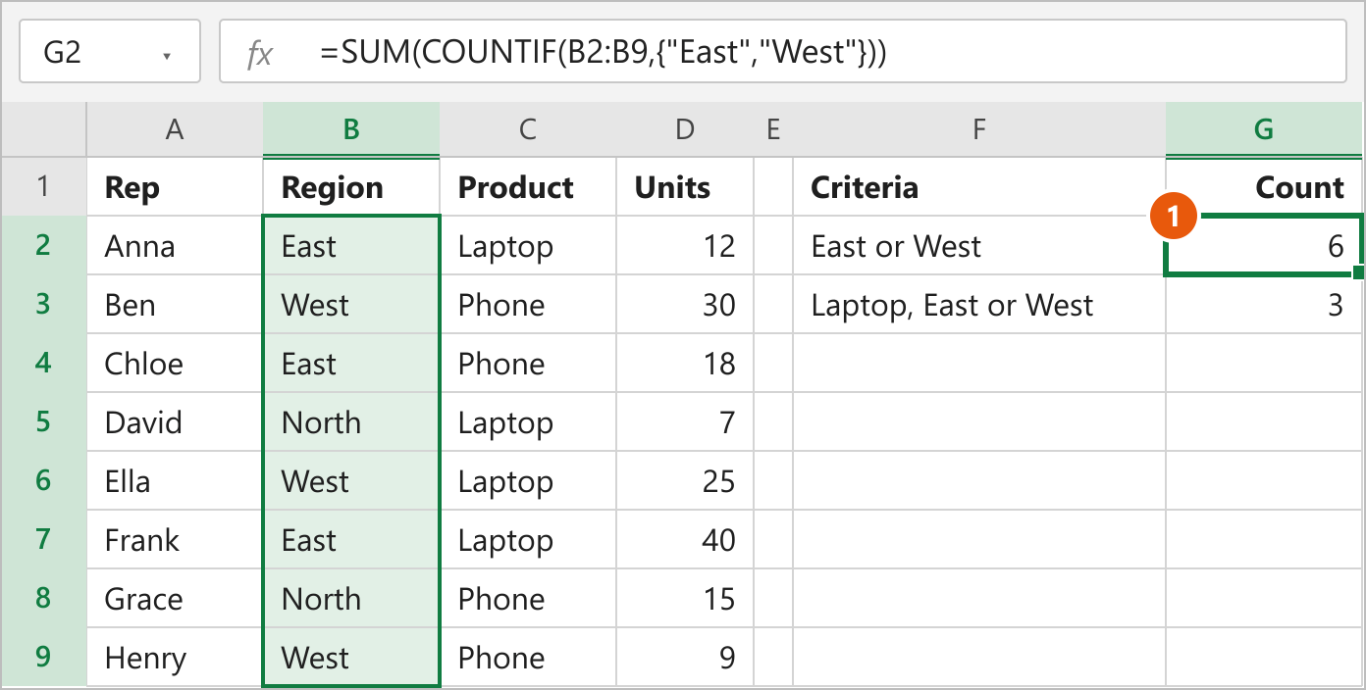Click Anna's Product cell Laptop
The image size is (1366, 690).
click(x=528, y=245)
